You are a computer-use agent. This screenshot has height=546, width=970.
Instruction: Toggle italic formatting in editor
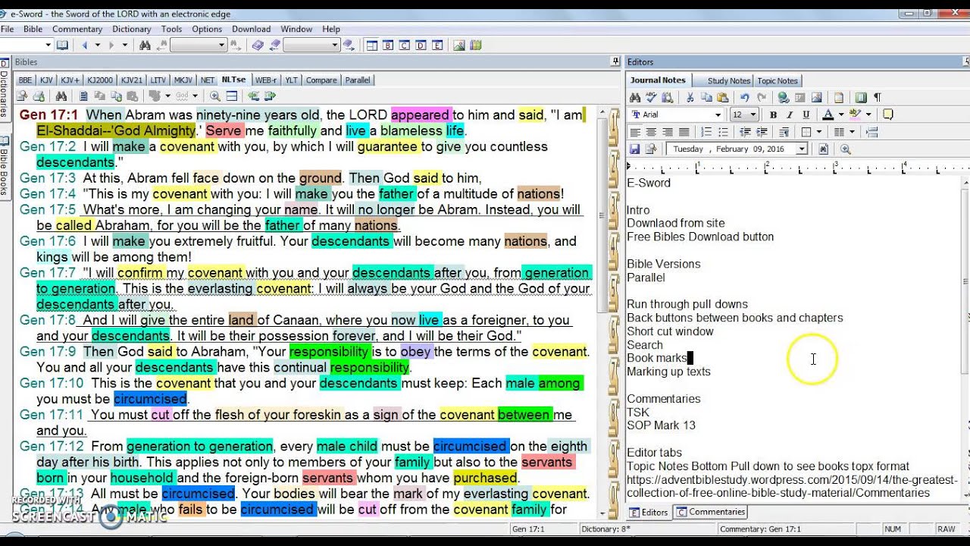tap(790, 115)
